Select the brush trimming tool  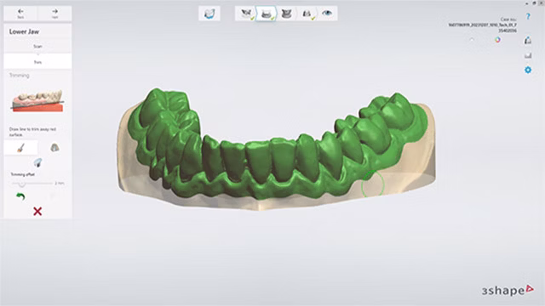pyautogui.click(x=20, y=148)
